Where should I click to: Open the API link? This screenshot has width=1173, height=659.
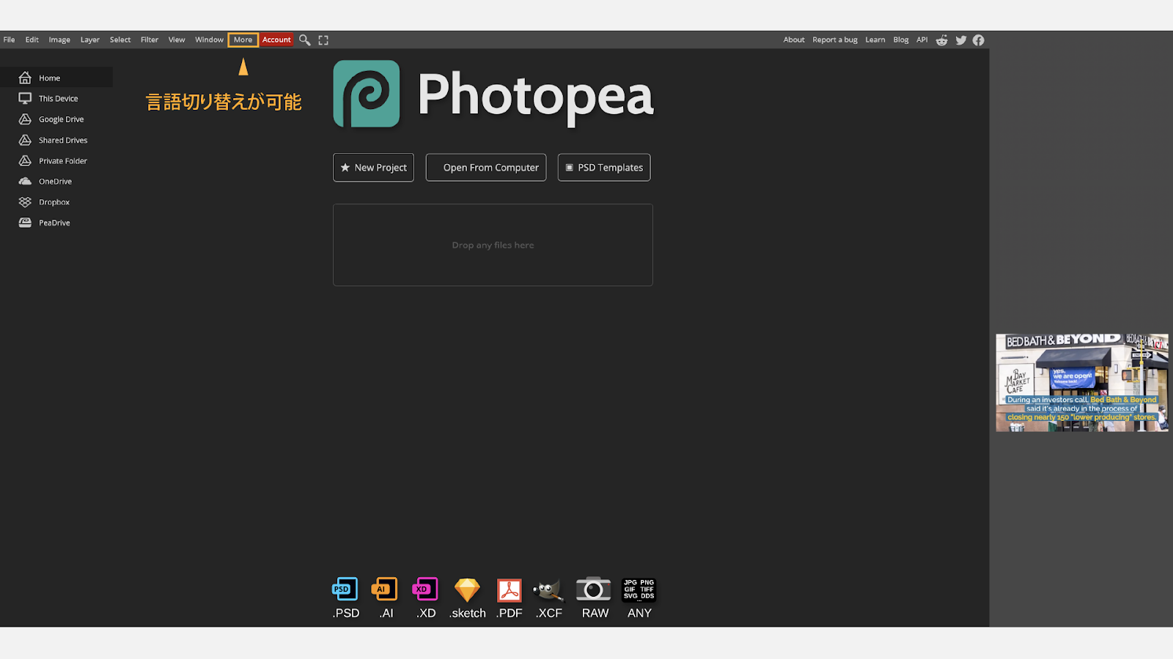point(922,40)
